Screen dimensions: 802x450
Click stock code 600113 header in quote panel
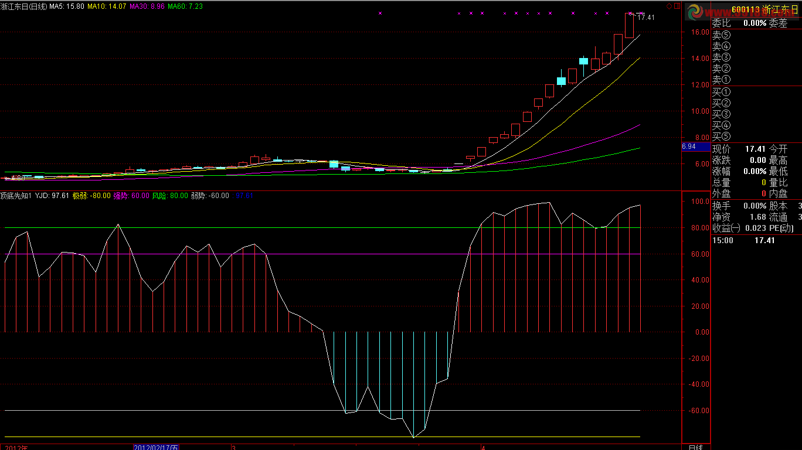(x=745, y=9)
